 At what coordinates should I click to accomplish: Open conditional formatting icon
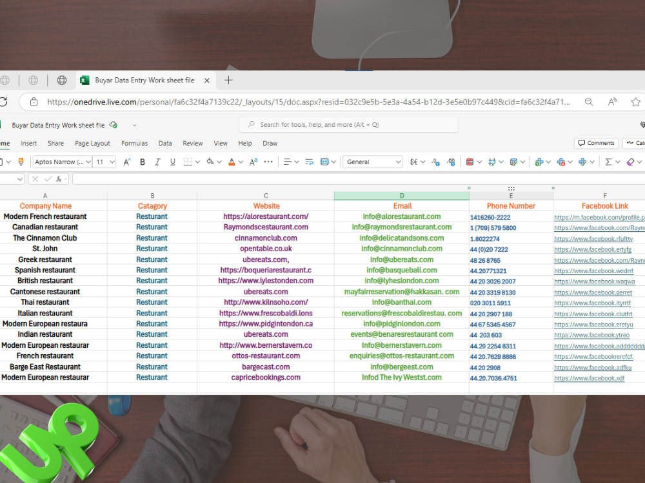coord(470,162)
